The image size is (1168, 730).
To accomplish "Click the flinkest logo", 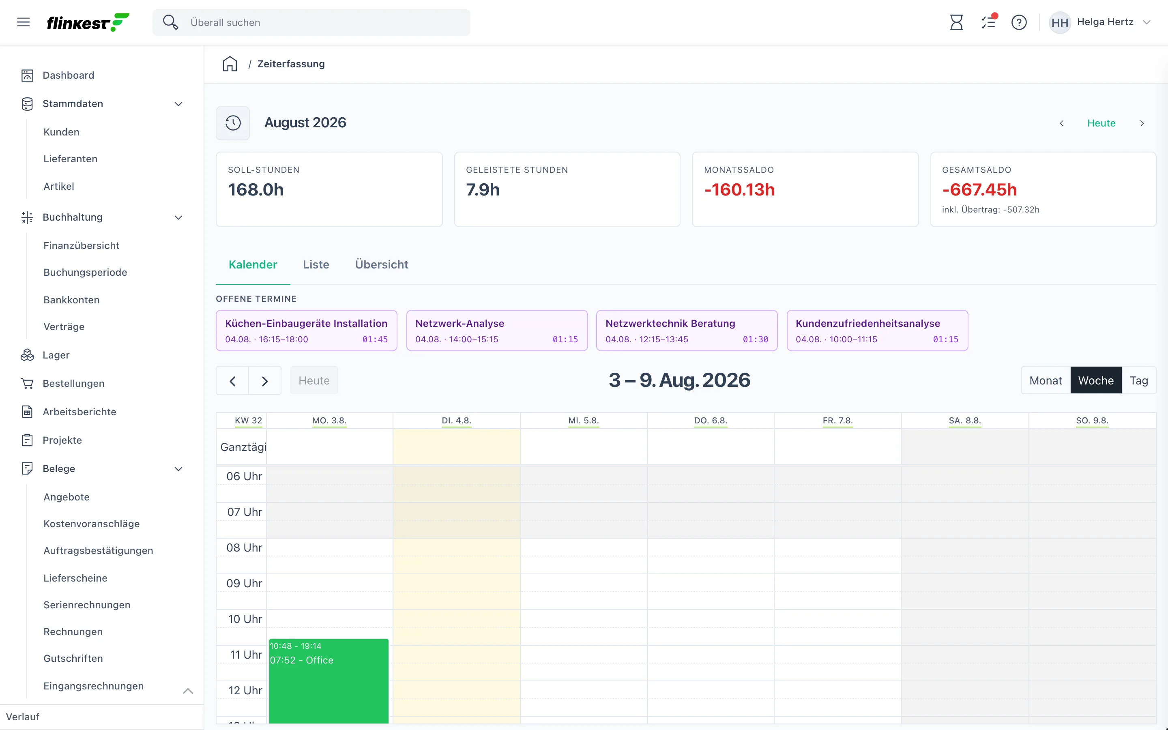I will [x=88, y=22].
